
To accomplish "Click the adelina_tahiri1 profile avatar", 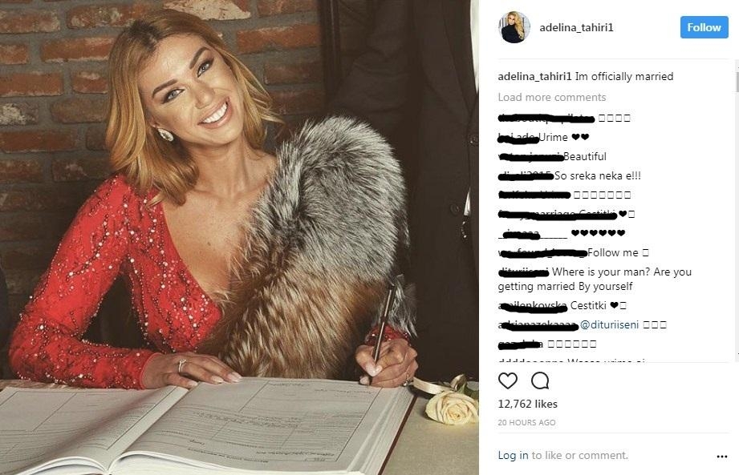I will (x=514, y=27).
